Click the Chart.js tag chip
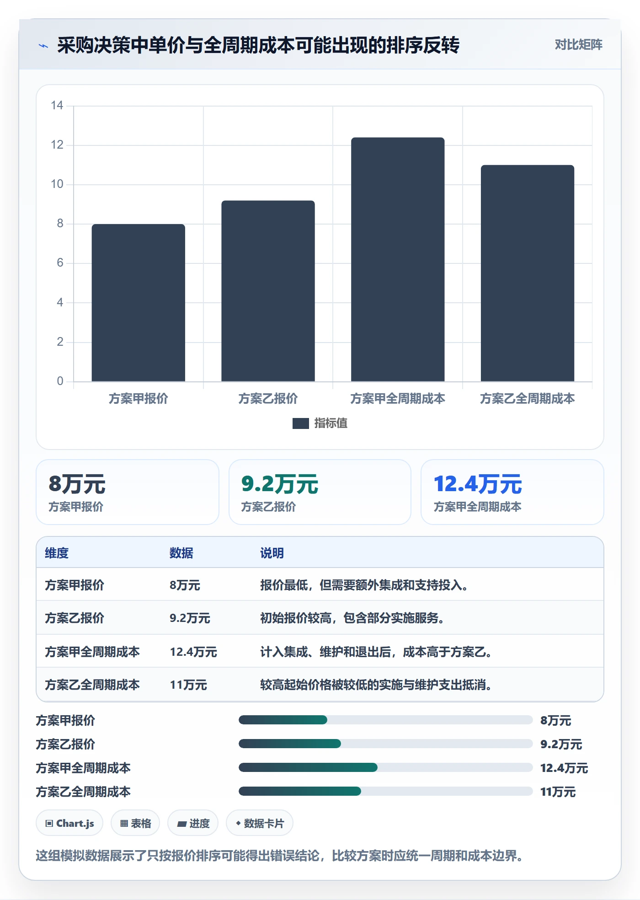 [69, 823]
